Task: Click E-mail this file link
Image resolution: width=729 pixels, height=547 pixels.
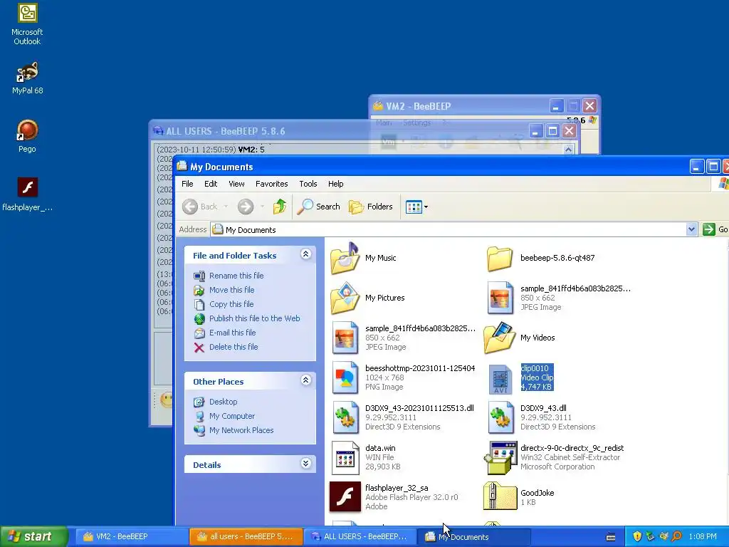Action: [233, 333]
